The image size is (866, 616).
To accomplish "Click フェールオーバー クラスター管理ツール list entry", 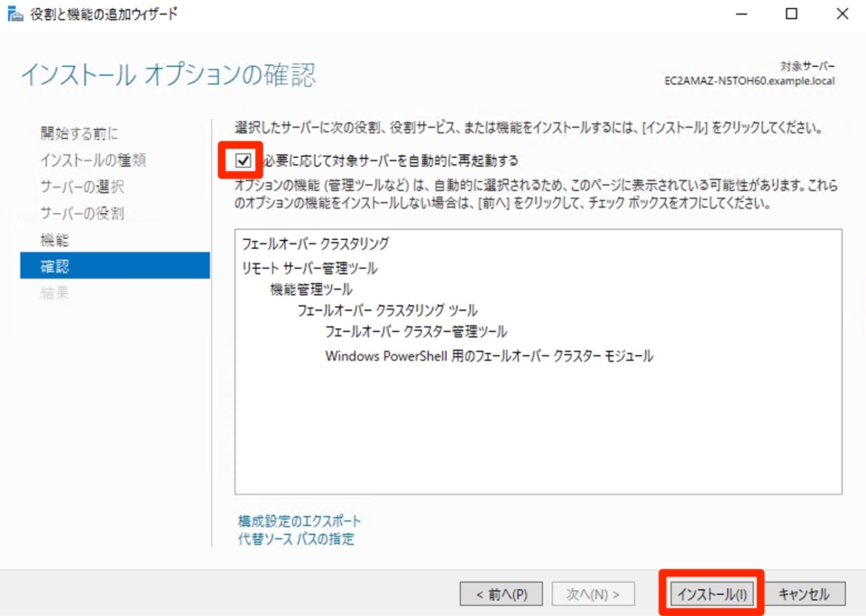I will click(x=416, y=332).
